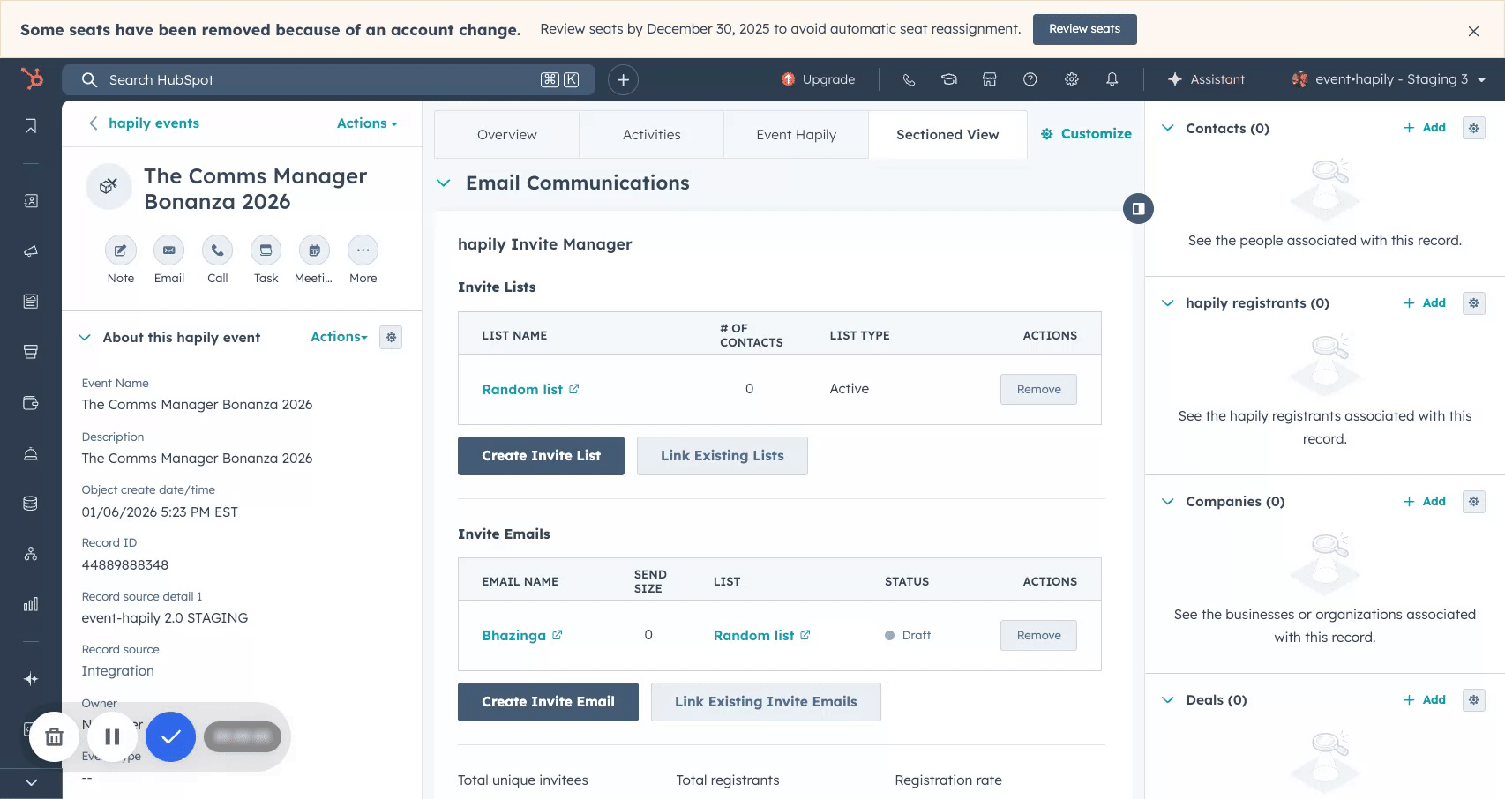This screenshot has height=799, width=1505.
Task: Open reporting bar chart sidebar icon
Action: [x=31, y=604]
